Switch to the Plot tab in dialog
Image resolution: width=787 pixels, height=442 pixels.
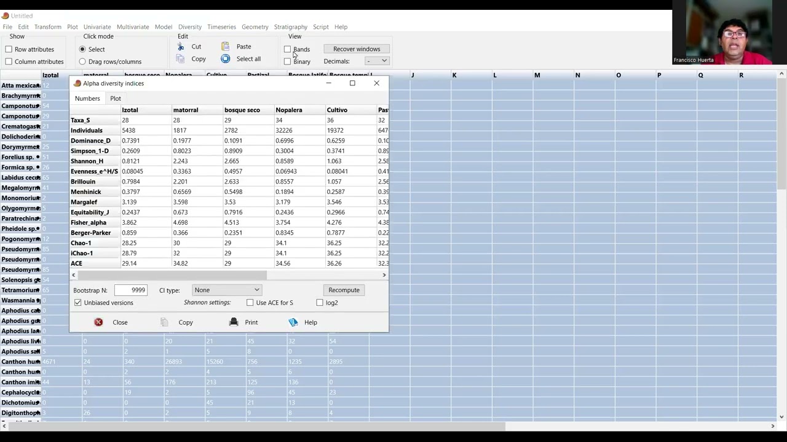click(116, 98)
